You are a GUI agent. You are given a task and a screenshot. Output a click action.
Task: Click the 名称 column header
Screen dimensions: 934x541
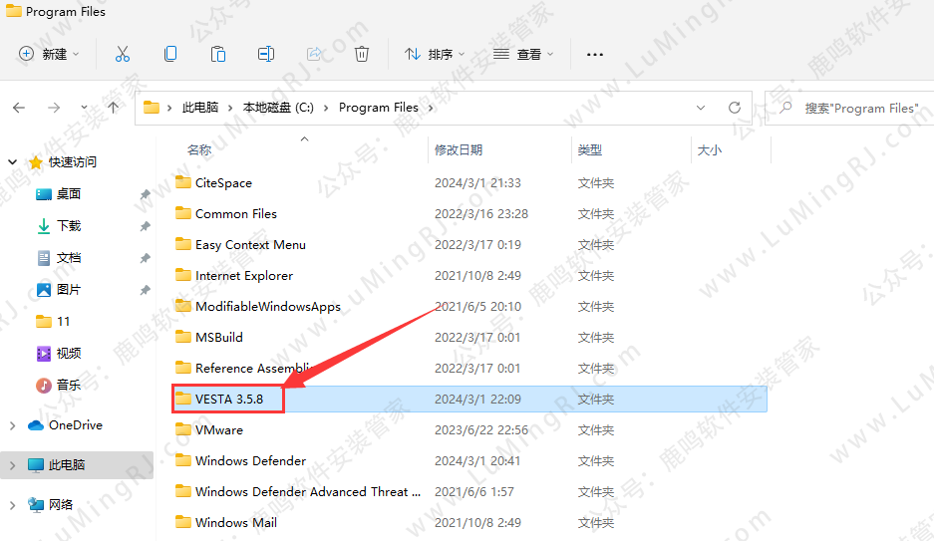[x=199, y=149]
